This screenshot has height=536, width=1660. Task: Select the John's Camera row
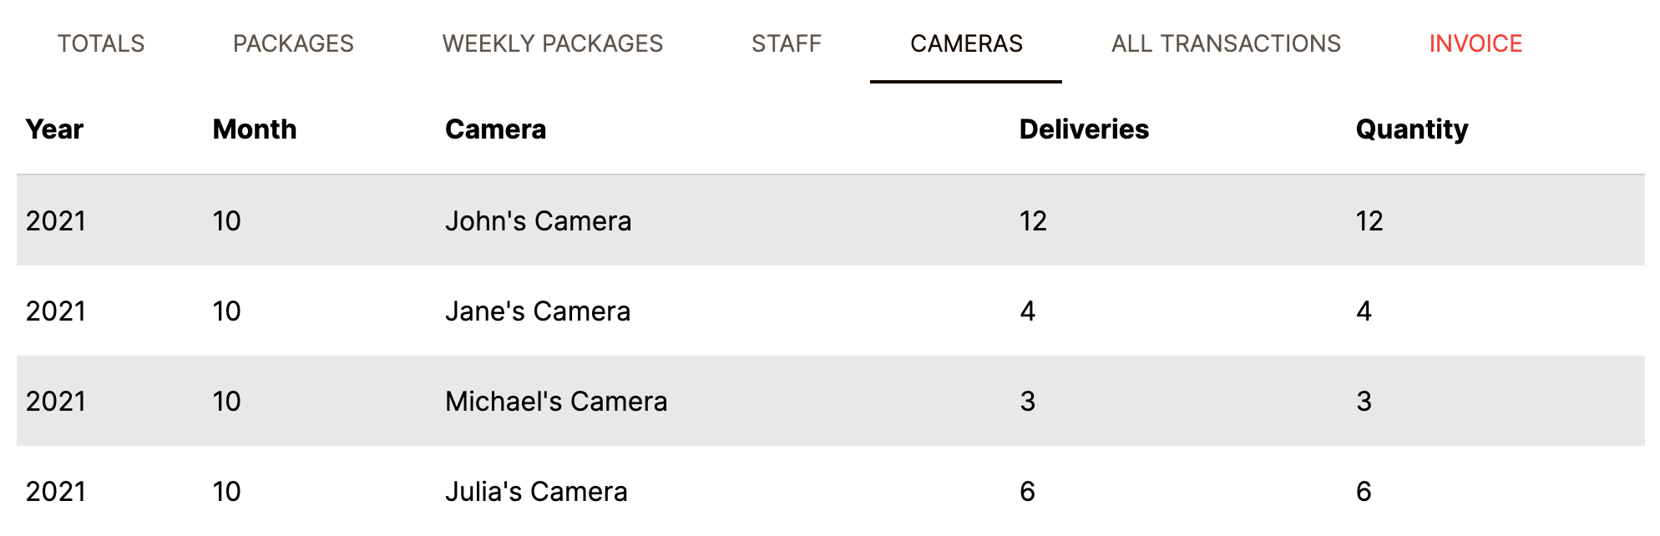click(x=831, y=220)
